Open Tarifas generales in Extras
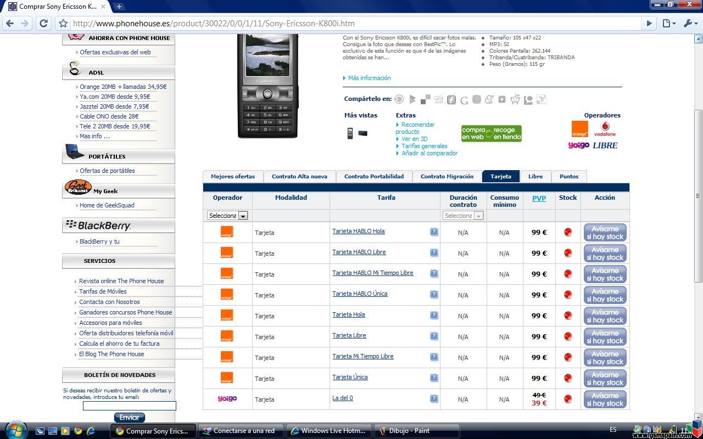703x439 pixels. tap(424, 146)
